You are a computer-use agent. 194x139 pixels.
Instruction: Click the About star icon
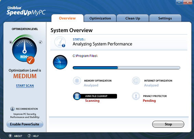[10, 136]
